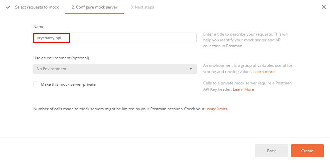This screenshot has width=330, height=163.
Task: Click the orange Create button
Action: pyautogui.click(x=307, y=151)
